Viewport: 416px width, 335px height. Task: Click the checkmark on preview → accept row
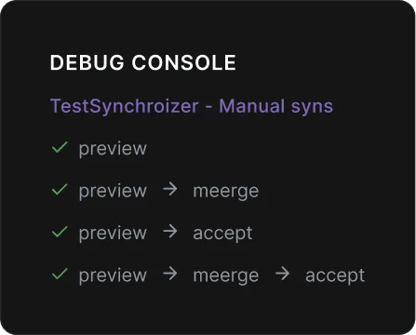(60, 232)
